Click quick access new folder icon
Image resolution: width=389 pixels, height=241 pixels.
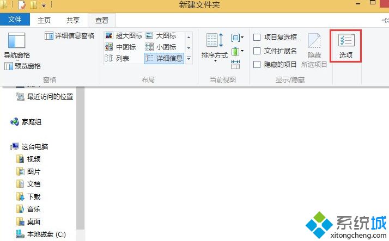33,5
